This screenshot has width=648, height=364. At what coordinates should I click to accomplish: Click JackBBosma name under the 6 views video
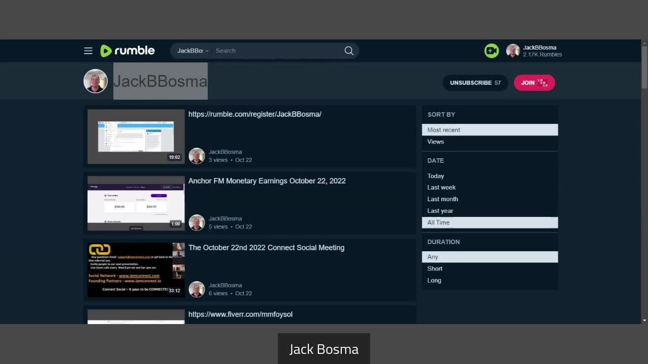point(225,285)
